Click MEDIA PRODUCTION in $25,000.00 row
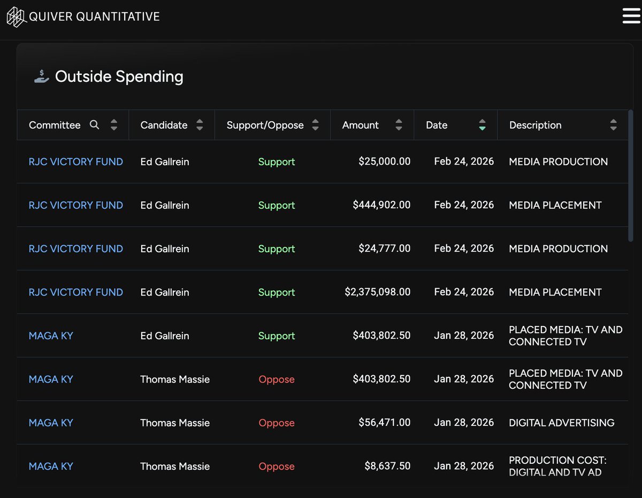 click(x=559, y=161)
